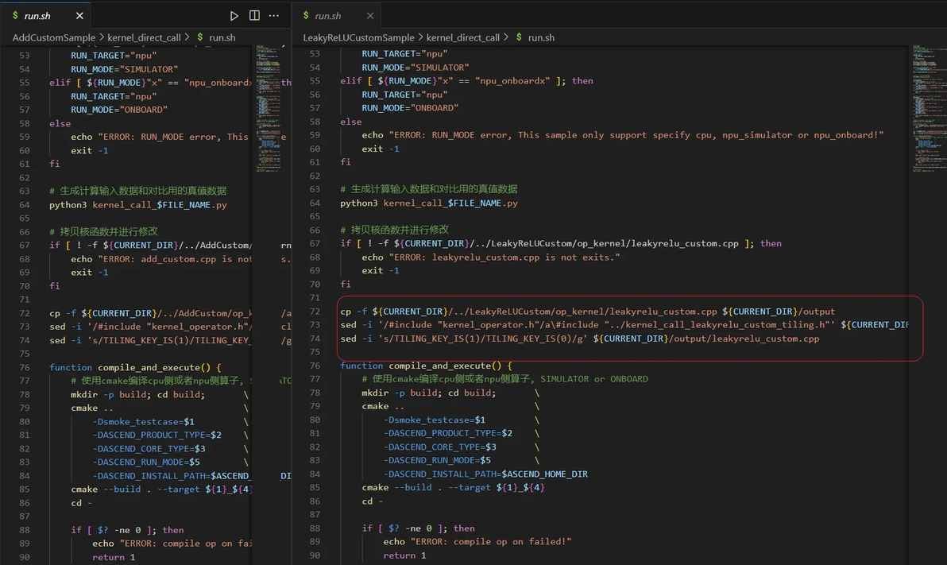
Task: Open run.sh breadcrumb in right editor
Action: pyautogui.click(x=541, y=37)
